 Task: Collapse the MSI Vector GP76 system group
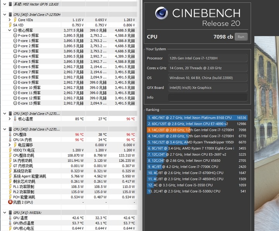point(5,4)
